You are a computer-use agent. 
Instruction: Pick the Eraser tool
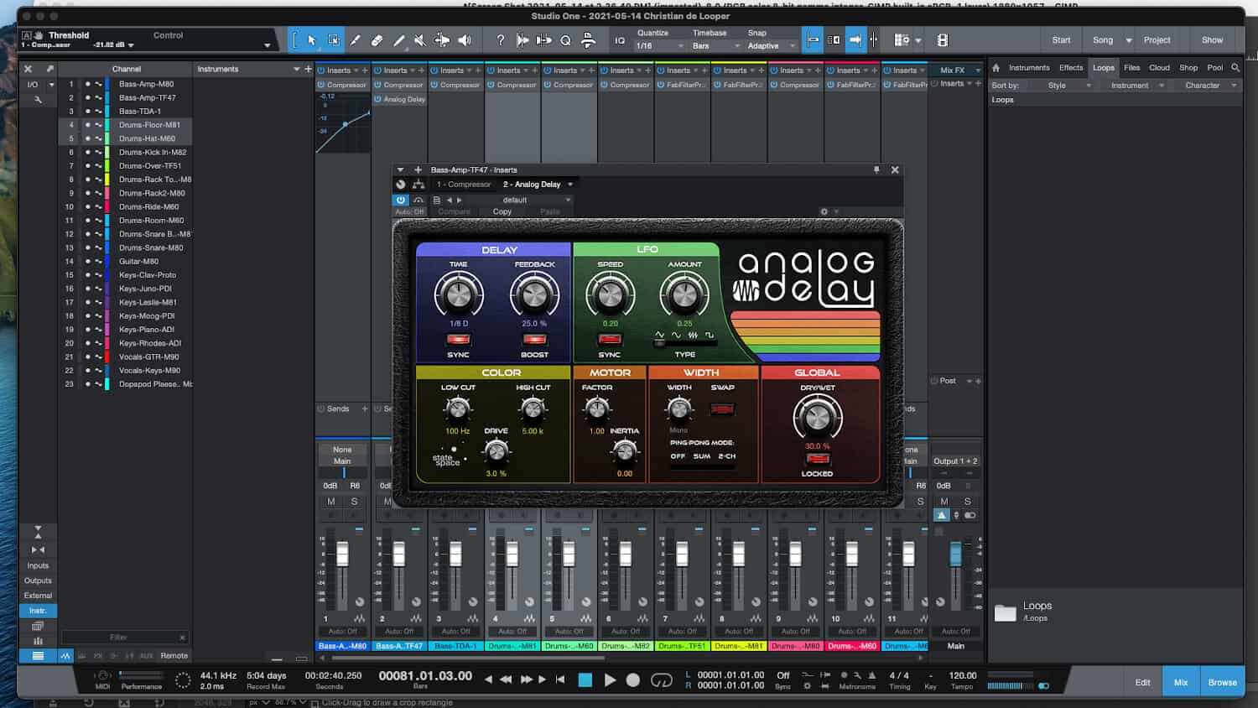point(377,39)
